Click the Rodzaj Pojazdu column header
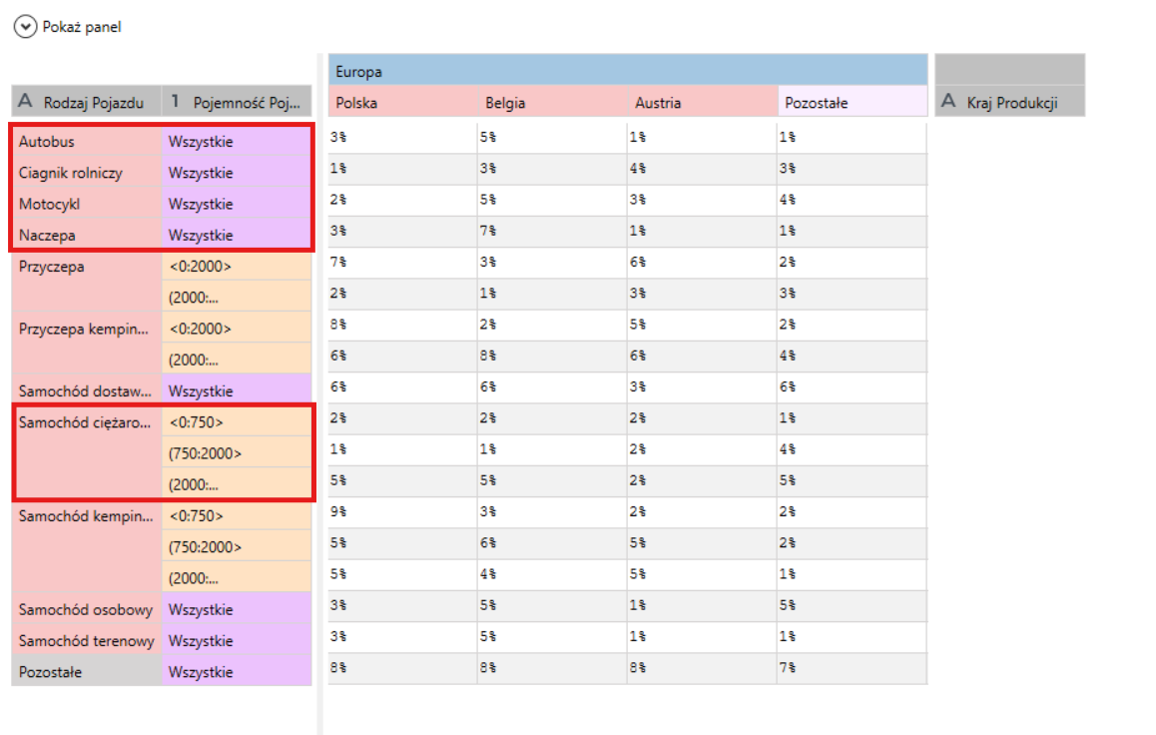Screen dimensions: 1156x735 coord(86,102)
